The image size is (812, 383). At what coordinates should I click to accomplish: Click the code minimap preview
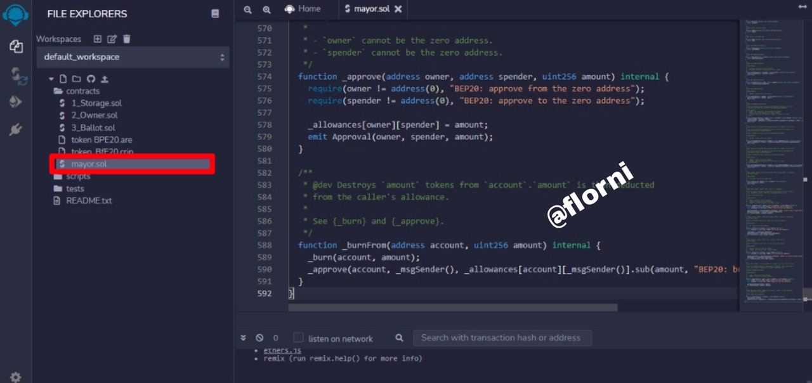[x=773, y=165]
